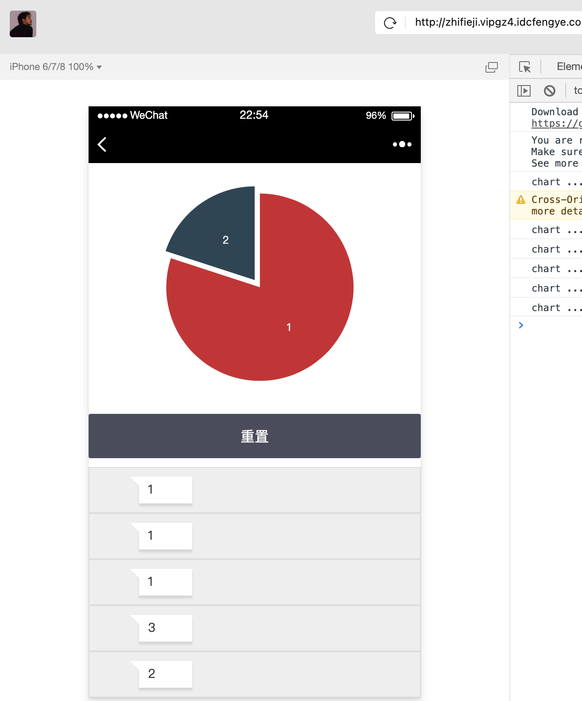This screenshot has height=701, width=582.
Task: Select the list item labeled 2
Action: tap(255, 674)
